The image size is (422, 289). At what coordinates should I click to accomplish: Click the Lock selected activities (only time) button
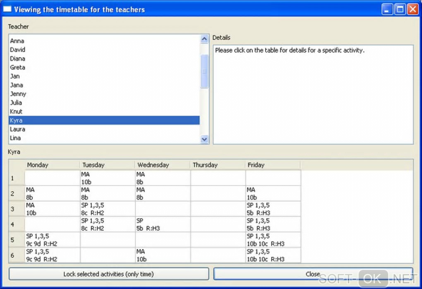(x=109, y=274)
